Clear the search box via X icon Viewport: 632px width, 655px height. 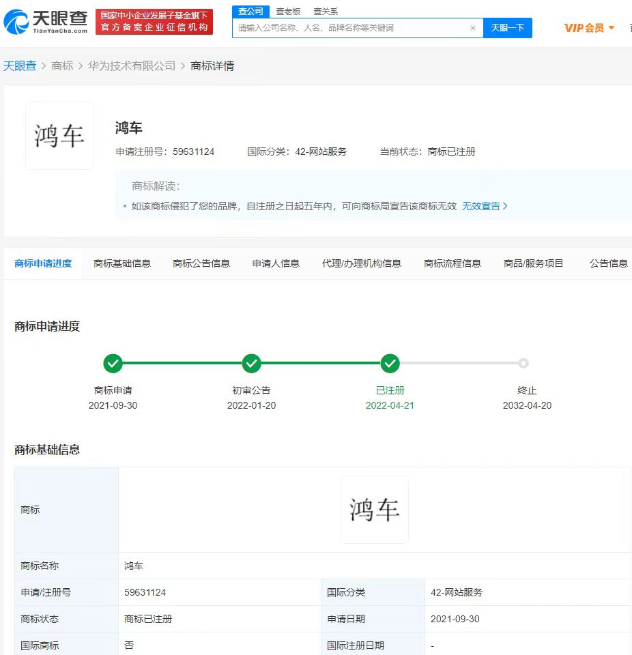click(x=474, y=28)
